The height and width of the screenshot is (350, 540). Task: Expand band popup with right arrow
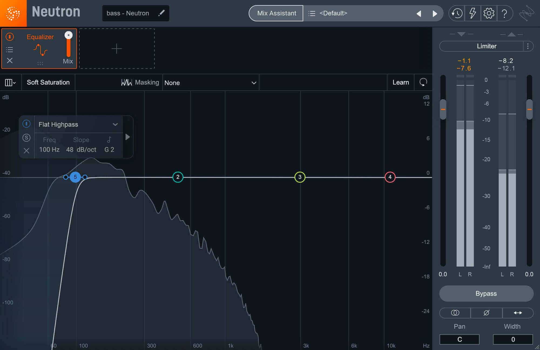click(x=128, y=137)
